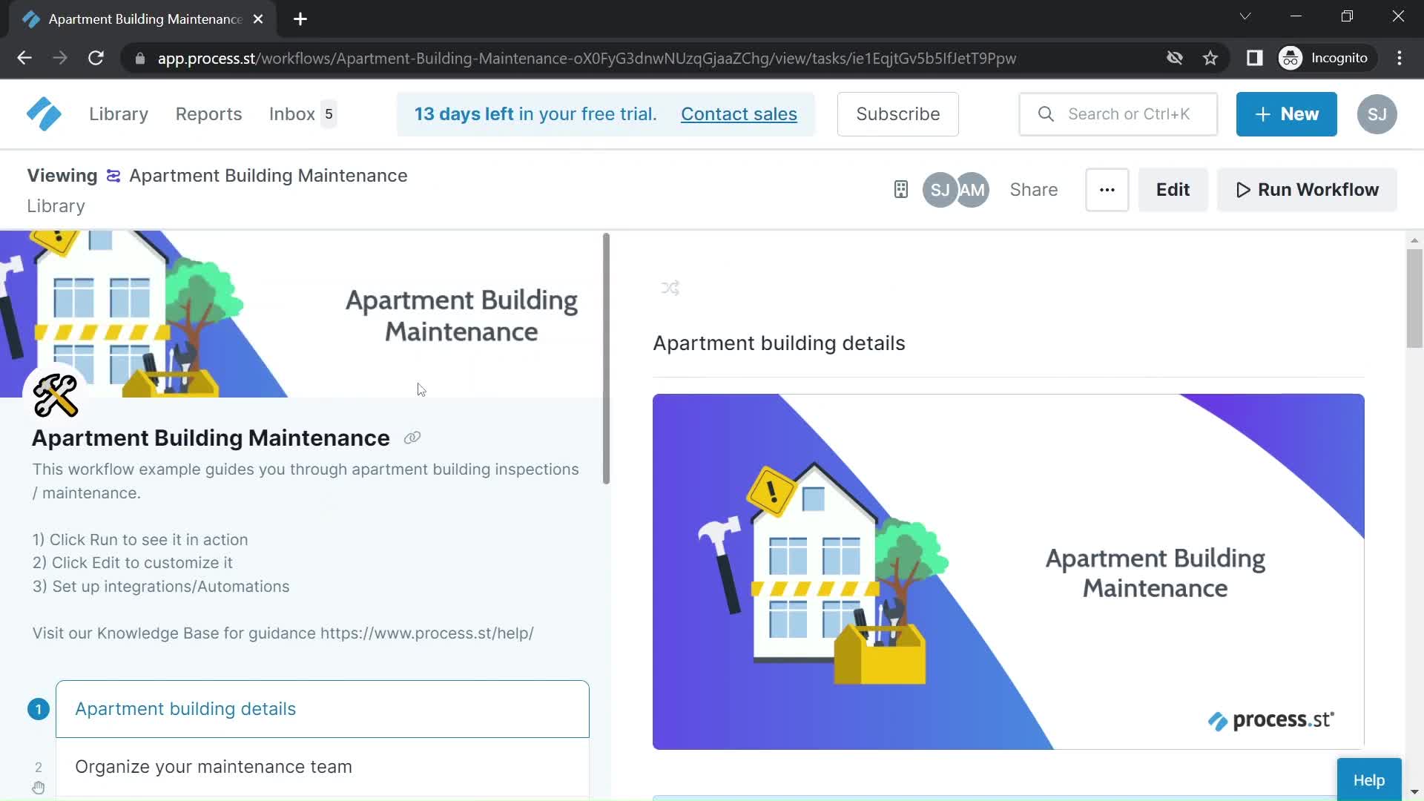This screenshot has width=1424, height=801.
Task: Click the search input field
Action: tap(1130, 113)
